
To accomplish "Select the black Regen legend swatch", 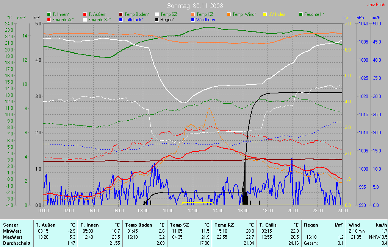I will (x=157, y=19).
